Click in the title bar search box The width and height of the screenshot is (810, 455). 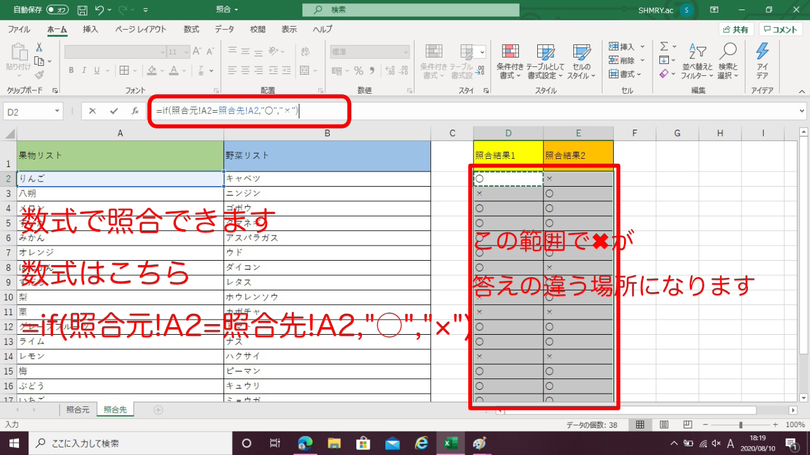410,9
